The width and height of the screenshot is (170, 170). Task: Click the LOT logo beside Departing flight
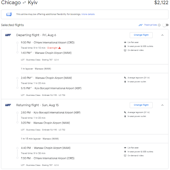pos(8,35)
